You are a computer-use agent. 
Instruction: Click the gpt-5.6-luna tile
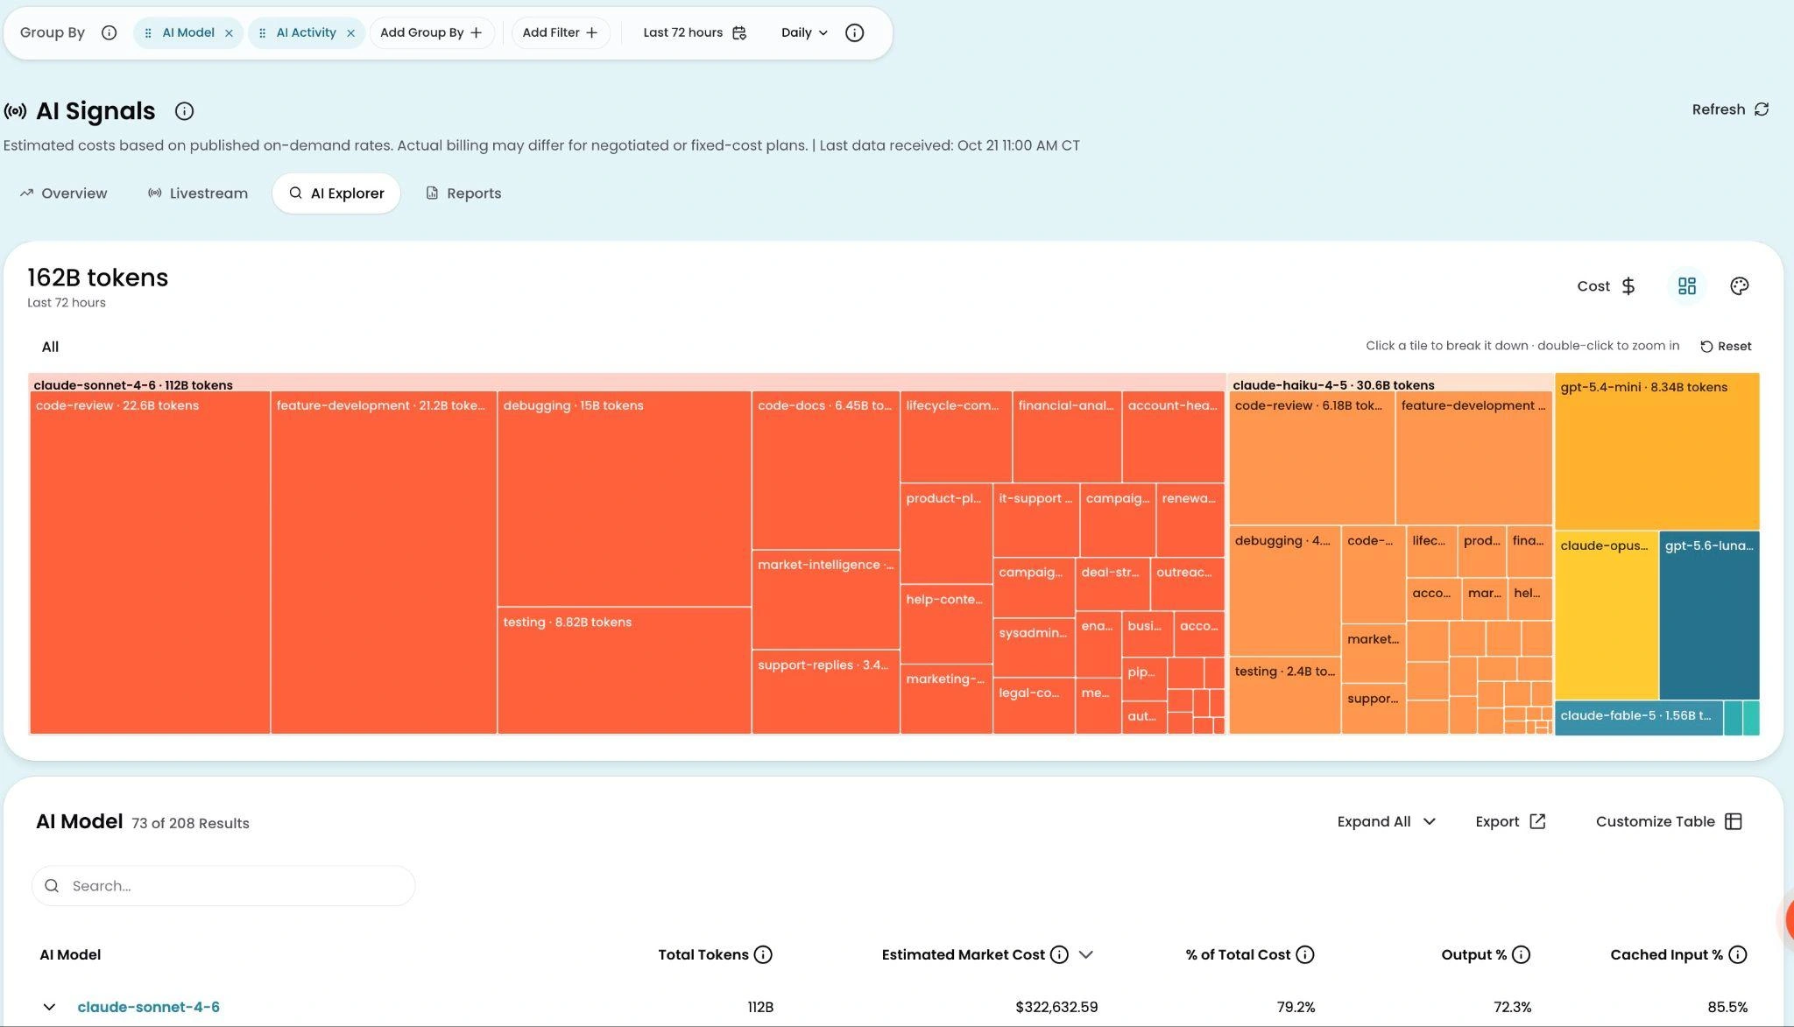pyautogui.click(x=1709, y=615)
